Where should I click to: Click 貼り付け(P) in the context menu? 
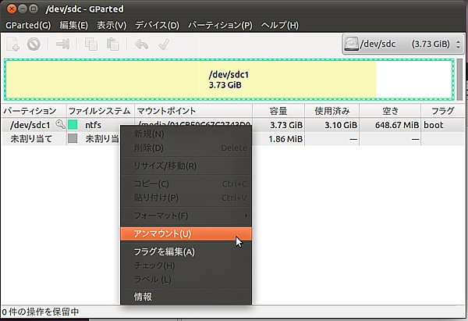tap(186, 198)
